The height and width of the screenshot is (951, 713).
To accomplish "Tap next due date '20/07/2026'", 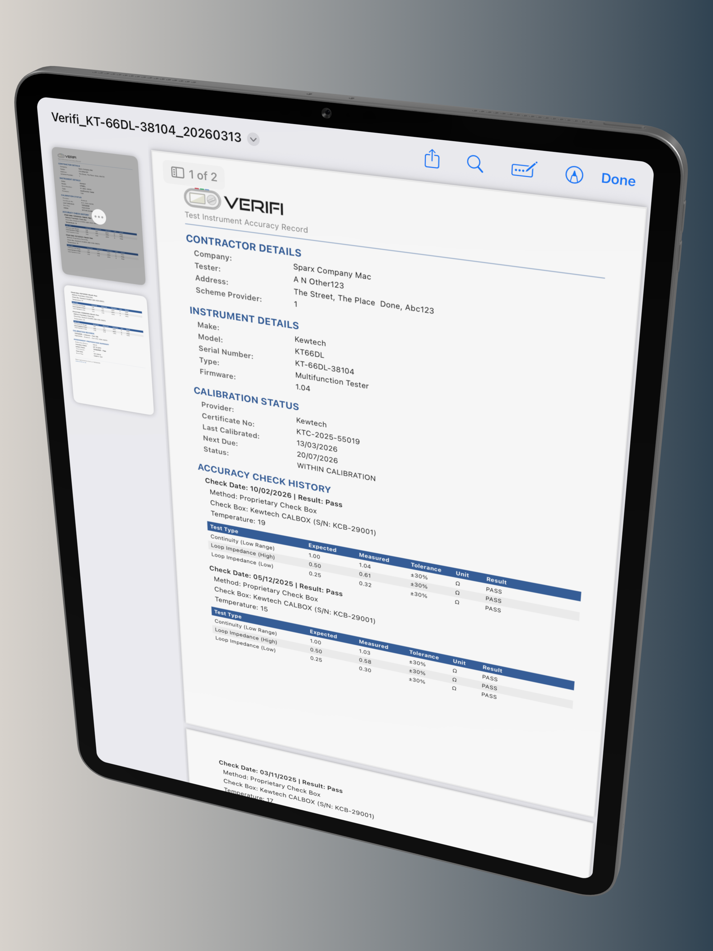I will coord(318,457).
